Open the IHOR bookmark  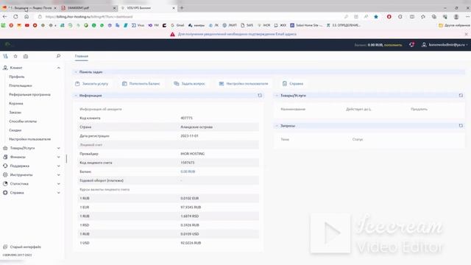(263, 26)
